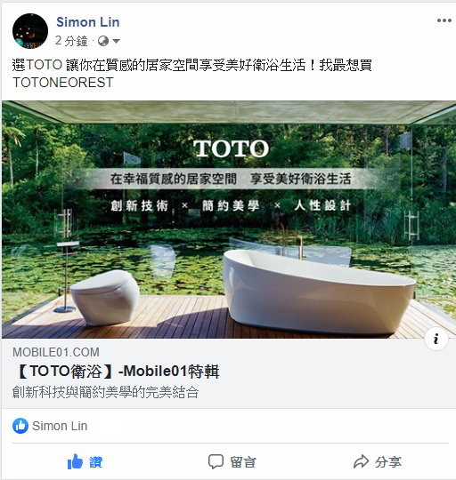The height and width of the screenshot is (480, 456).
Task: Open the three-dots post options menu
Action: coord(444,20)
